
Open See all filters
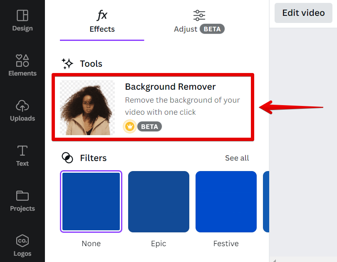(237, 158)
